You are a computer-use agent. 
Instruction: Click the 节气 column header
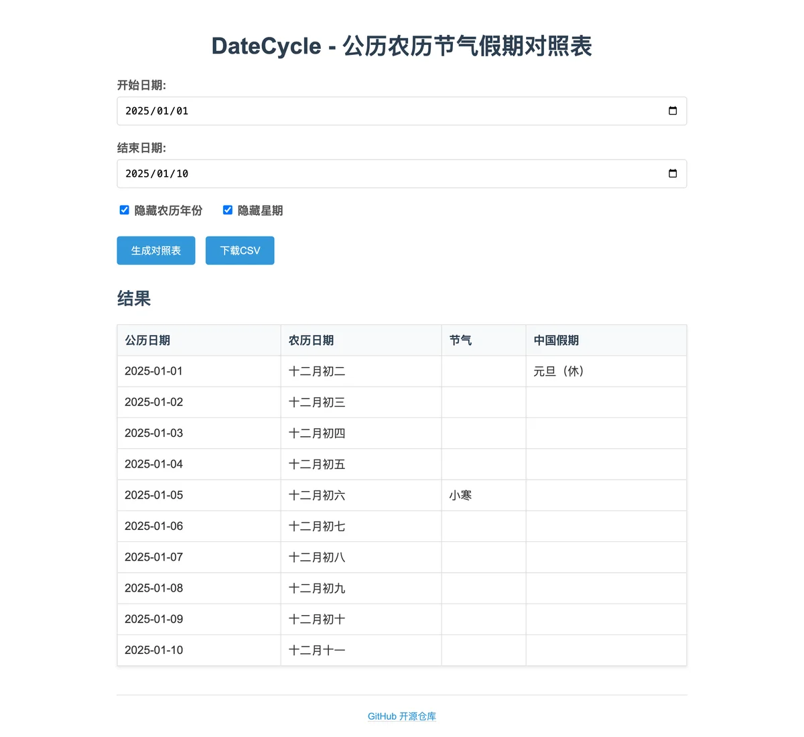coord(484,340)
